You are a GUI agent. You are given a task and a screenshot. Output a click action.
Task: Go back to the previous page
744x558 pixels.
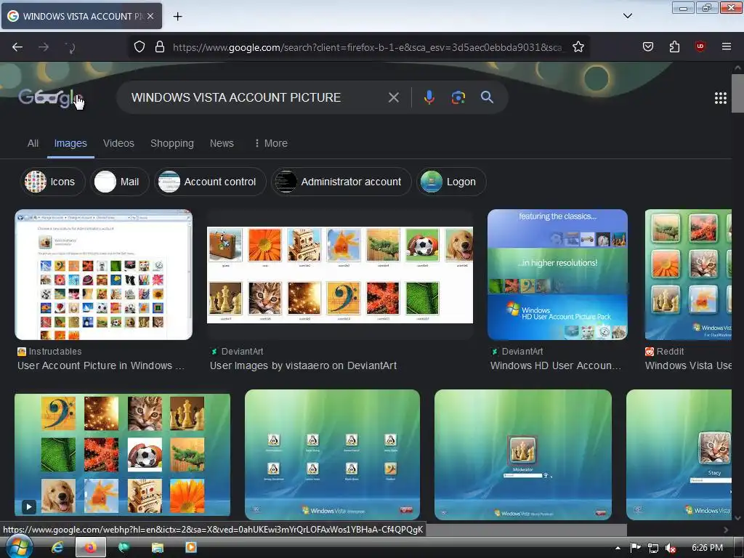(17, 47)
